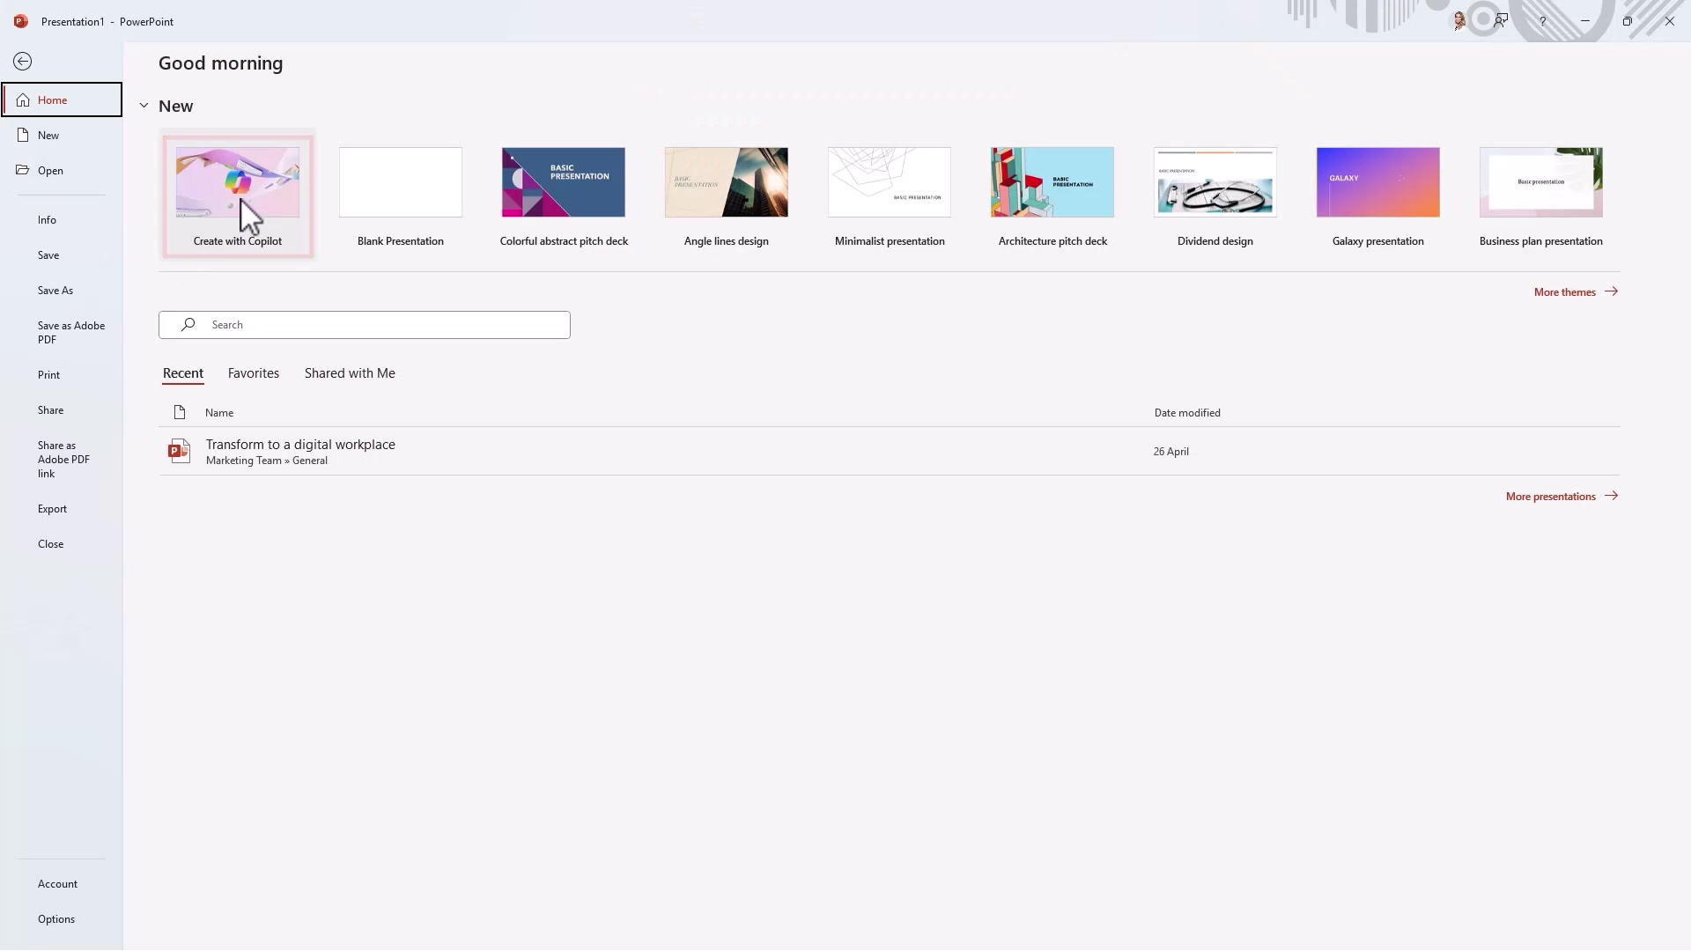This screenshot has width=1691, height=951.
Task: Sort by the Name column header
Action: [219, 412]
